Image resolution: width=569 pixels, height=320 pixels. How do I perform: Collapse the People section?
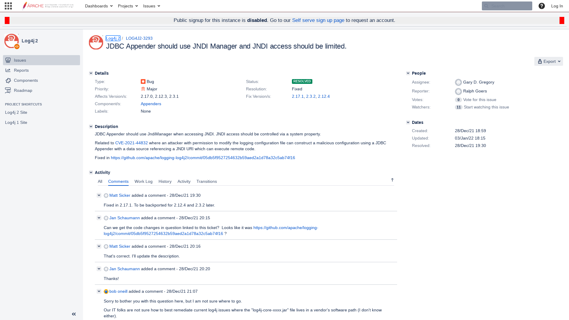pos(408,73)
